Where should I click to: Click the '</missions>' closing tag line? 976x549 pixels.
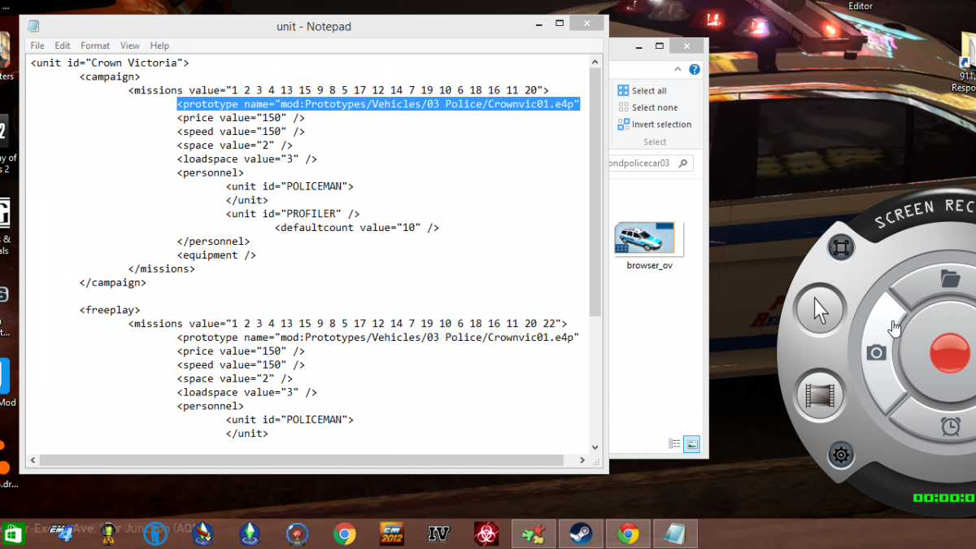[x=161, y=268]
